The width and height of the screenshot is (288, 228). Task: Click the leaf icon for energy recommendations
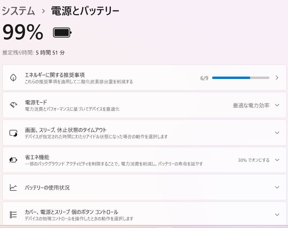pos(13,77)
